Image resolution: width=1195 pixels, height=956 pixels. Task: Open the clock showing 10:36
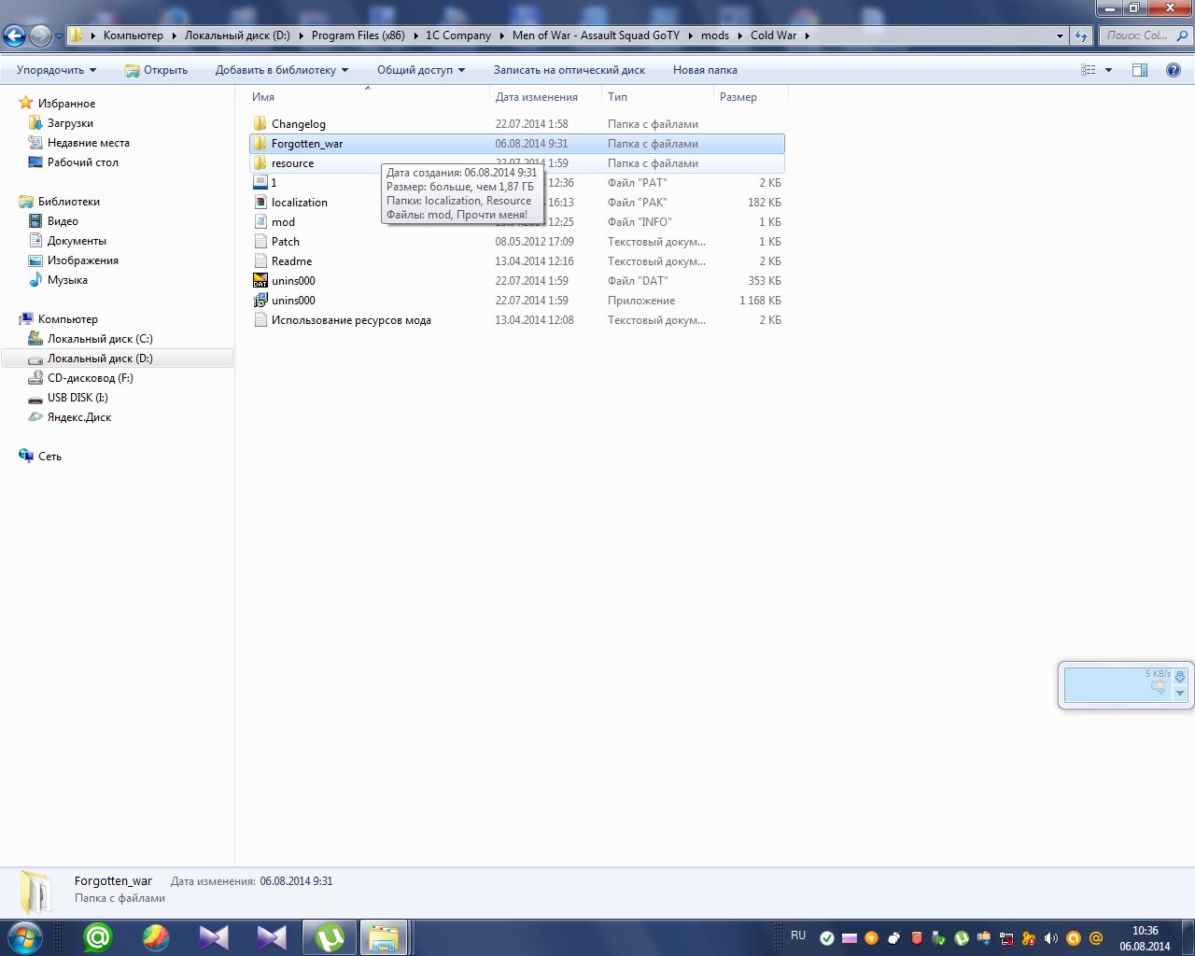(1145, 938)
